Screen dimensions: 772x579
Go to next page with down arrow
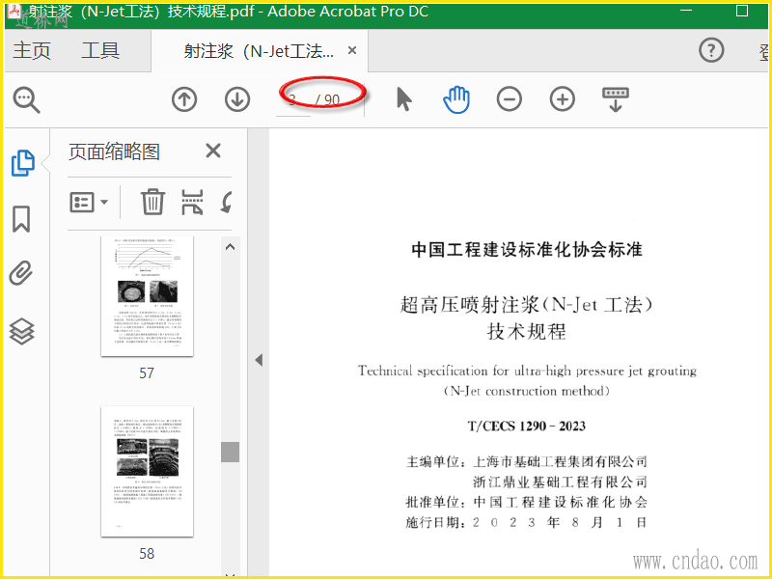coord(237,99)
